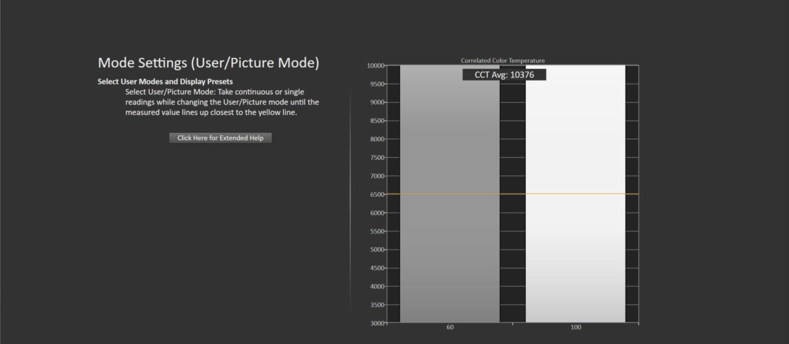Screen dimensions: 789x344
Task: Click the 3000 axis label
Action: [x=376, y=323]
